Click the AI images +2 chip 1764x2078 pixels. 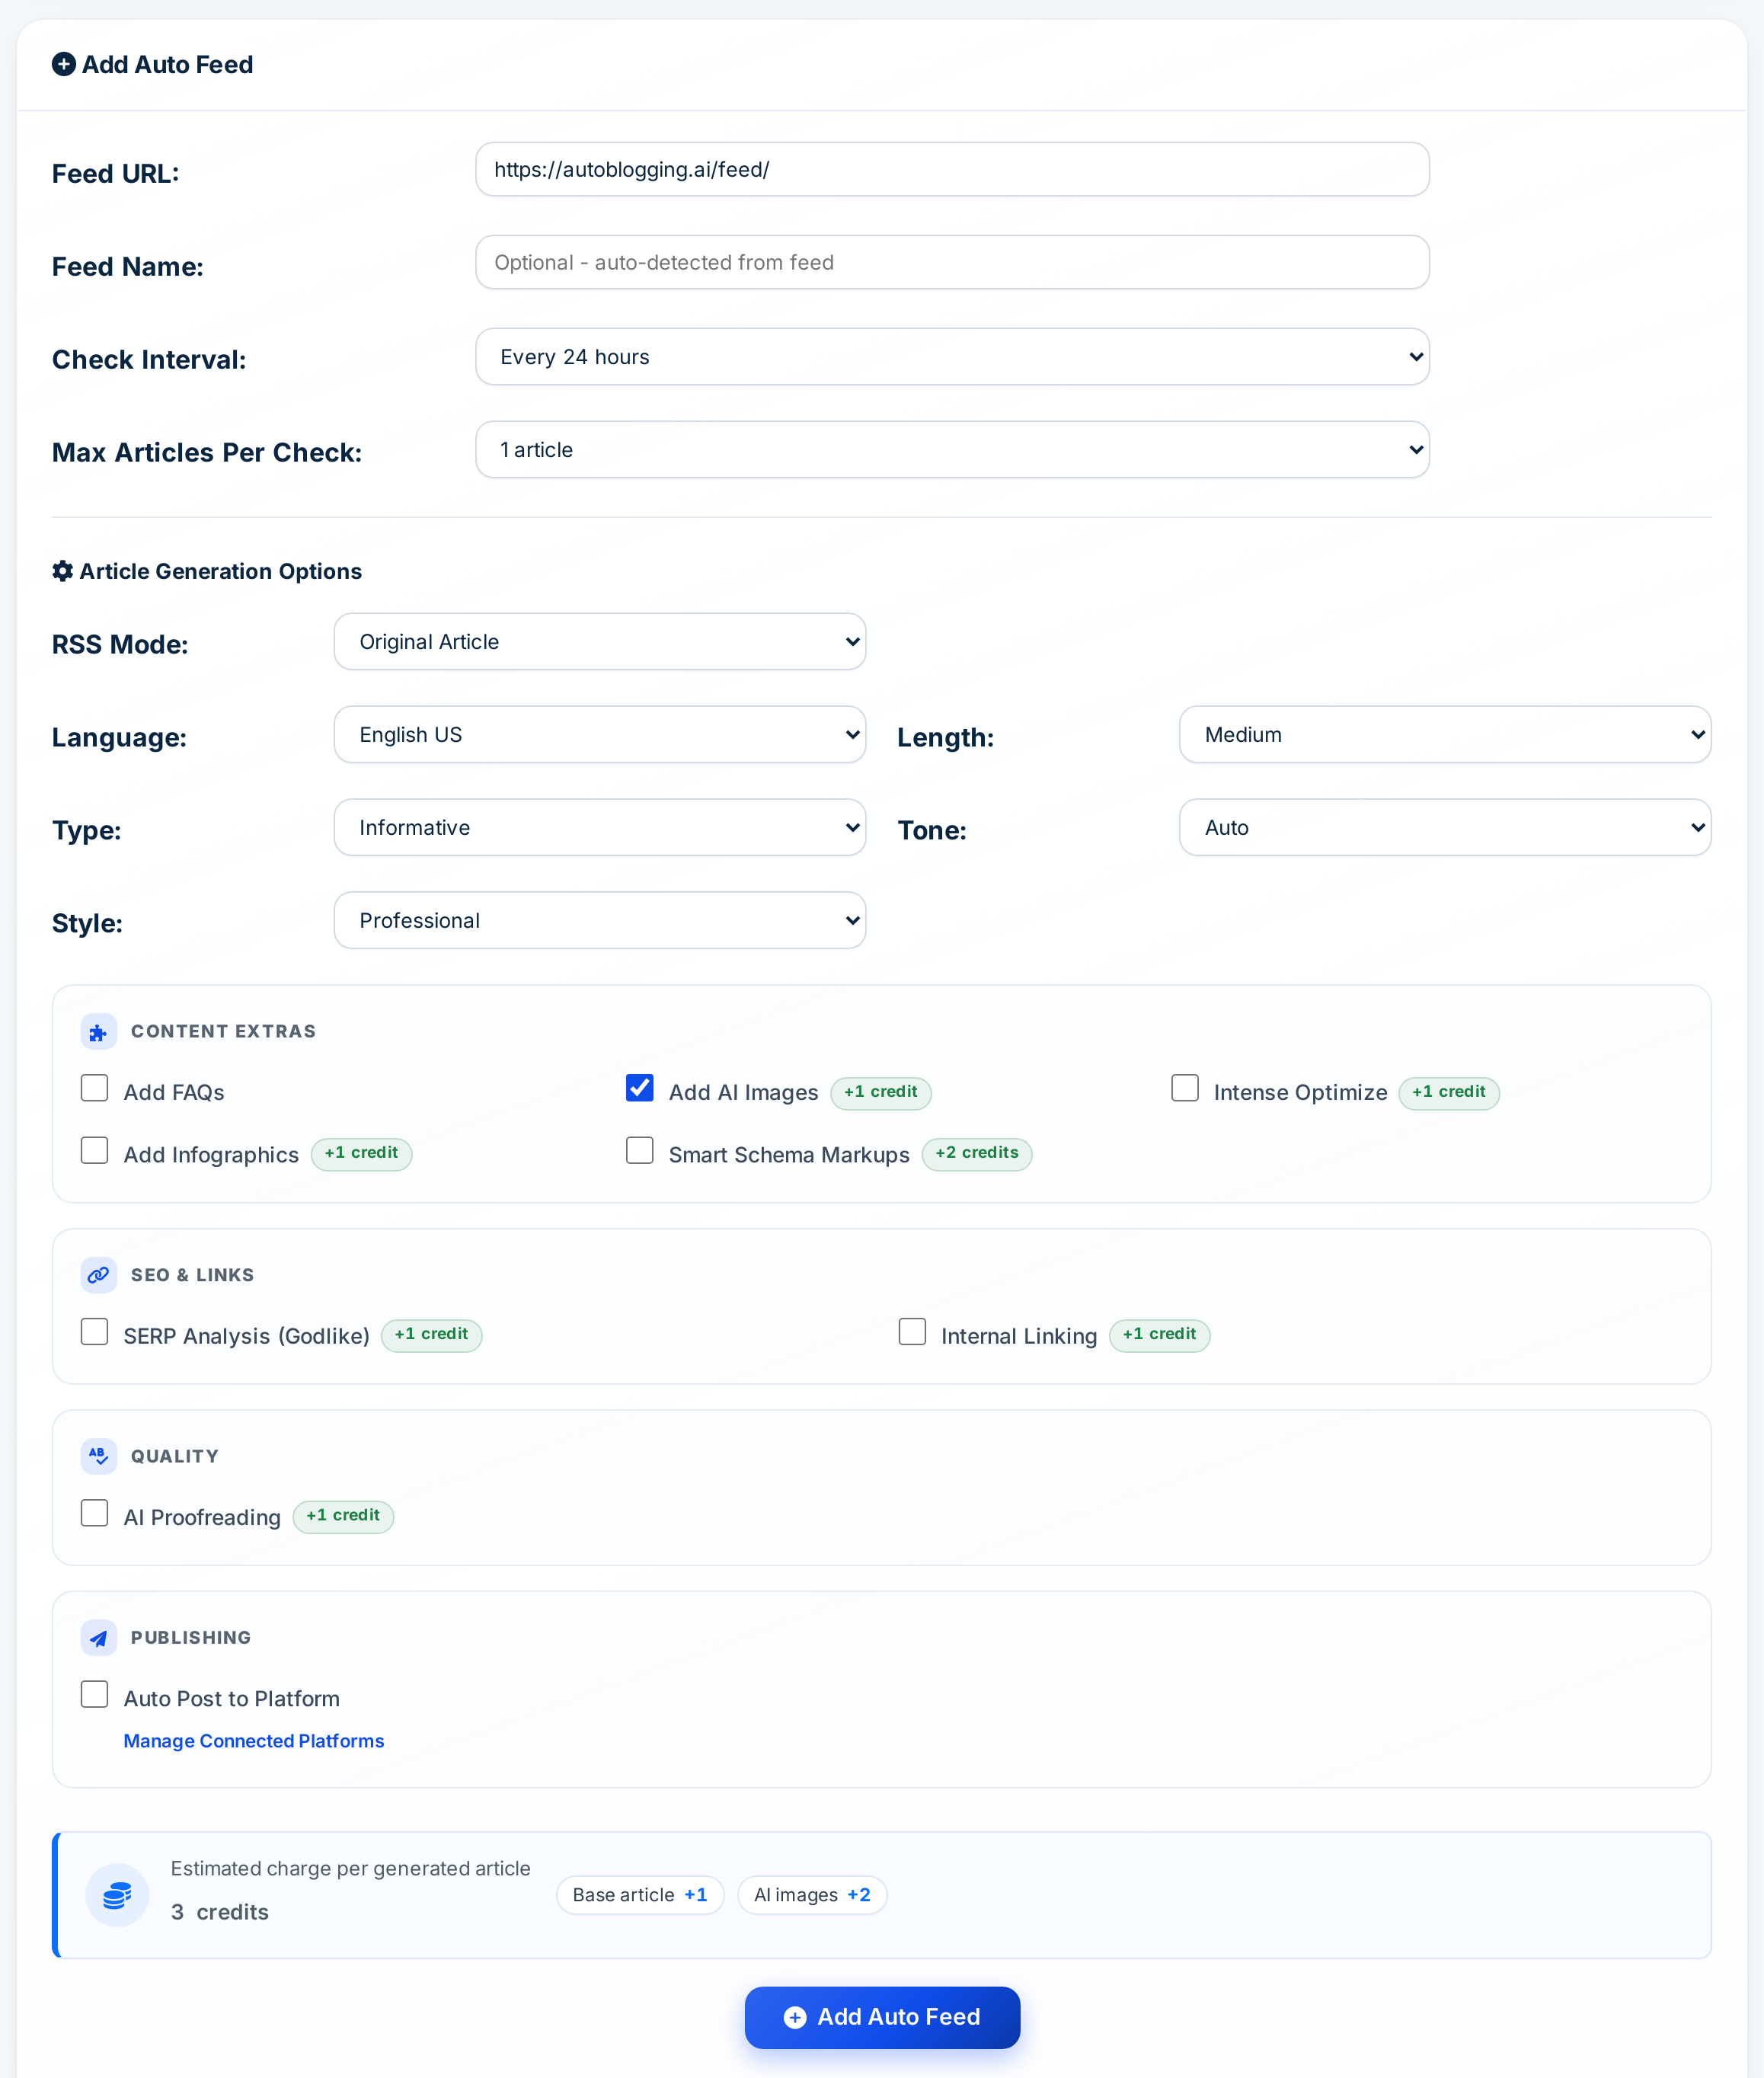(812, 1895)
